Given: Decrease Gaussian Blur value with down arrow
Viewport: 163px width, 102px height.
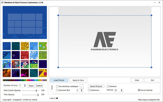Looking at the screenshot, I should [81, 91].
